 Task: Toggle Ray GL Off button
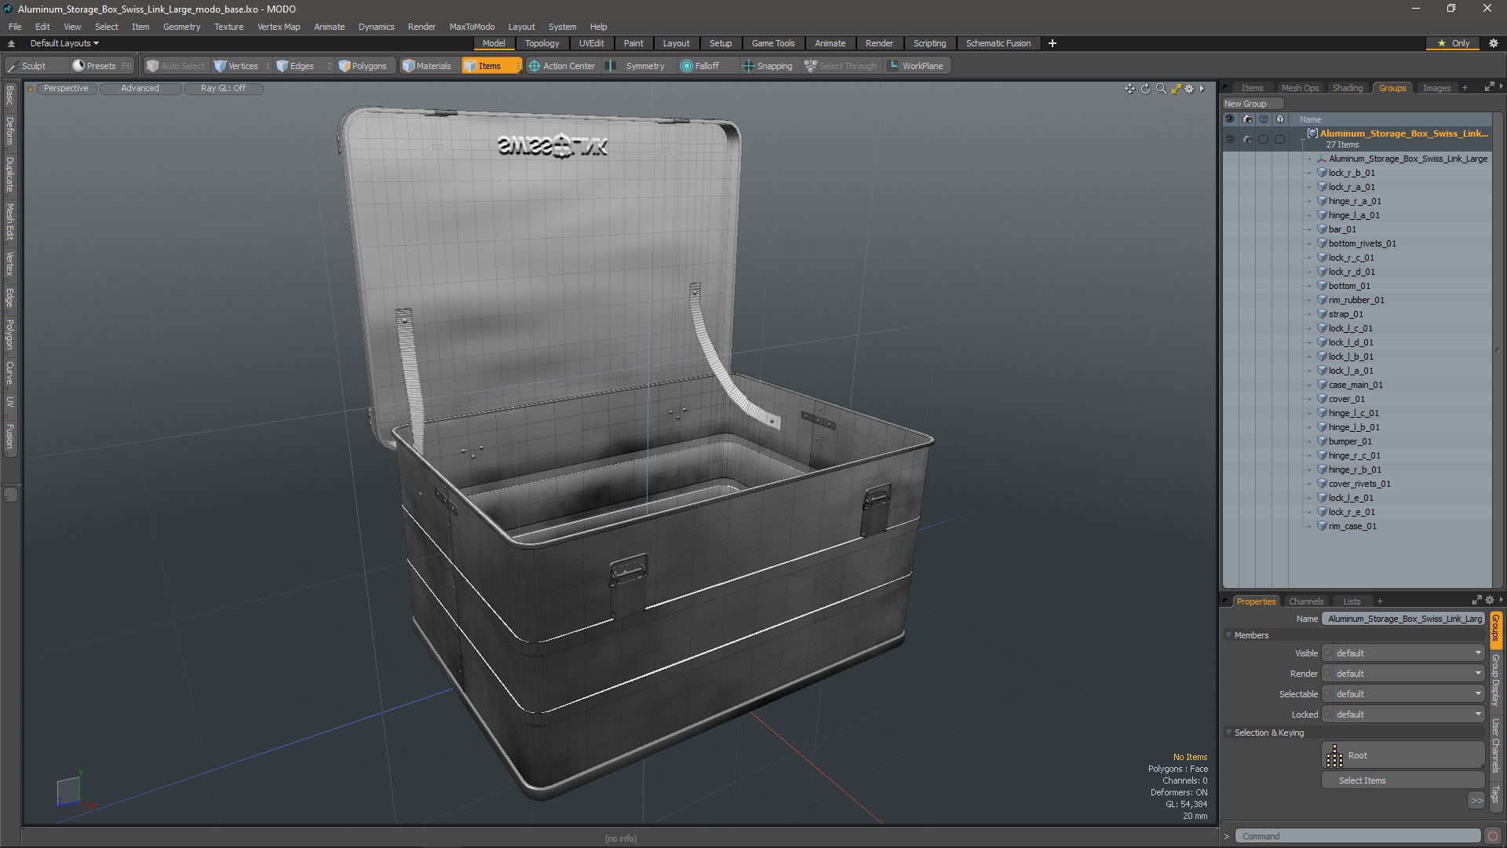pos(223,88)
